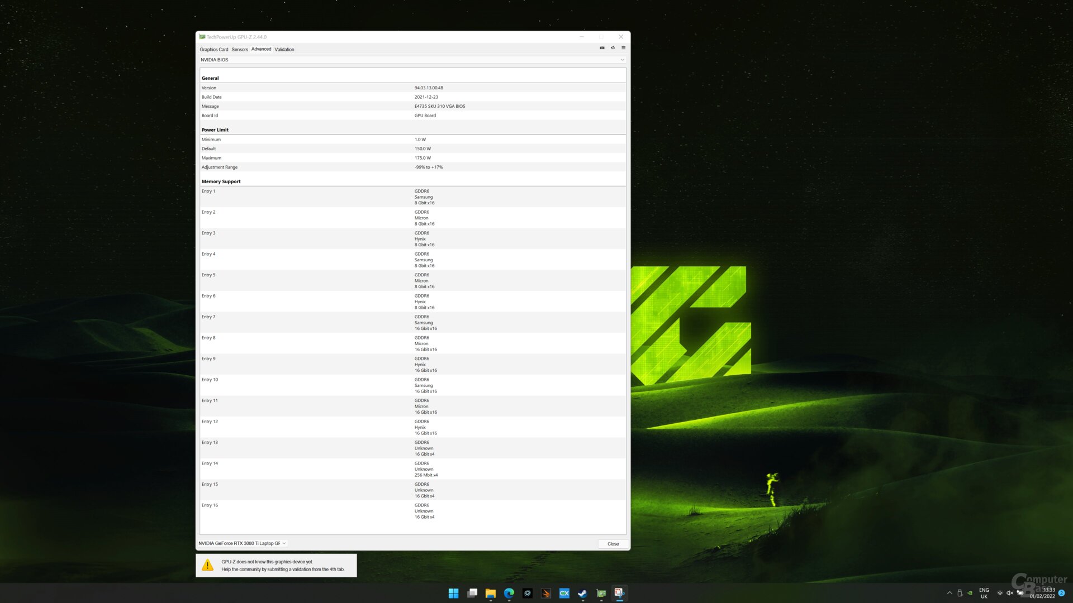Screen dimensions: 1073x603
Task: Click the Board Id row
Action: 413,116
